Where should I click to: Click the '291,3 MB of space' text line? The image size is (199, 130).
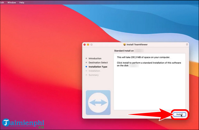[143, 57]
